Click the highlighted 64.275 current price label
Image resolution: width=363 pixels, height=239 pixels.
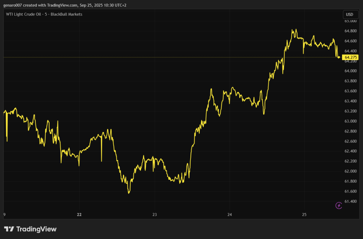coord(351,57)
